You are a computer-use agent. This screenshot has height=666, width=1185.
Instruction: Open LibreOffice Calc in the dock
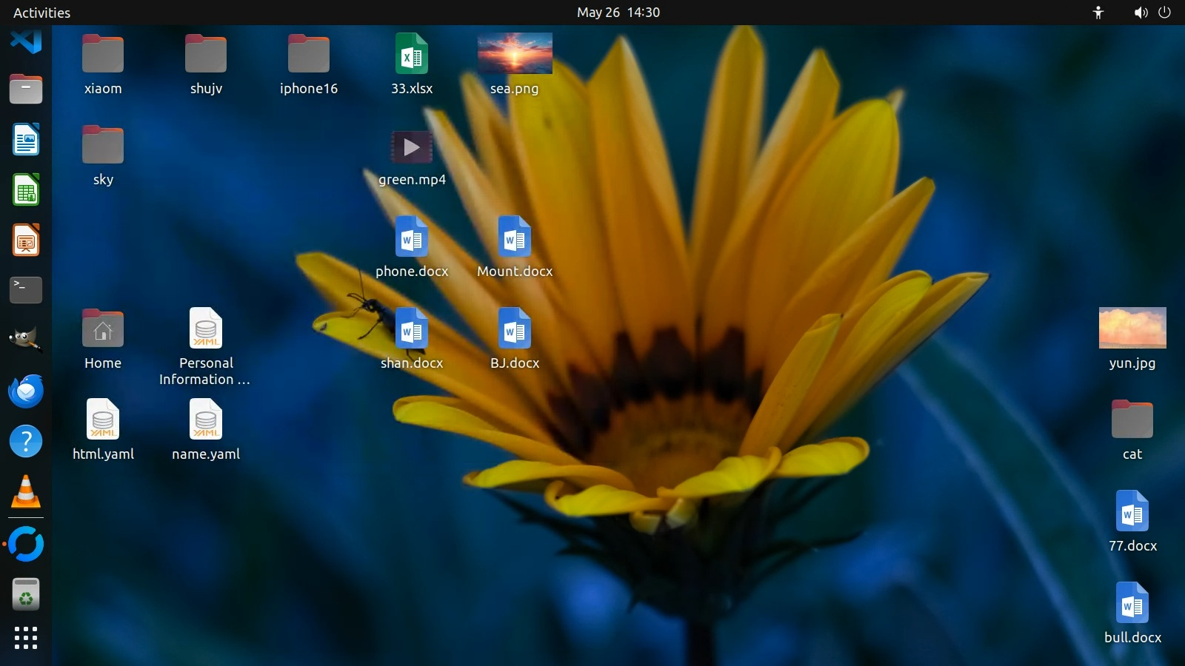pyautogui.click(x=26, y=190)
